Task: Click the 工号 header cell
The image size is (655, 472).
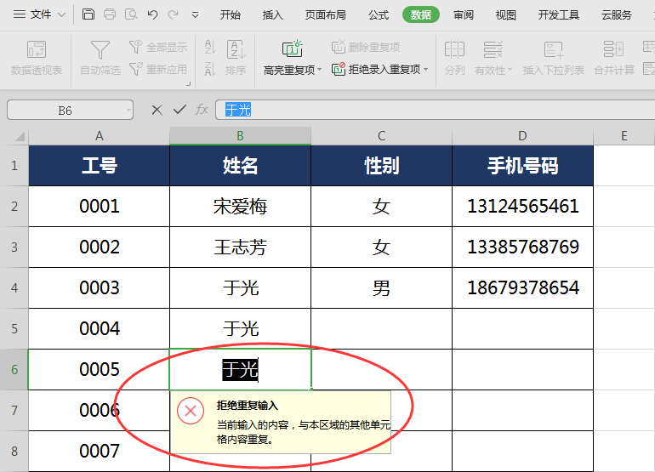Action: tap(99, 165)
